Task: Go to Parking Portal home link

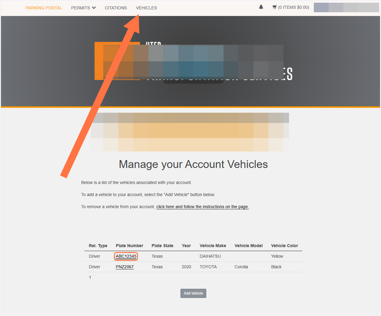Action: [x=44, y=8]
